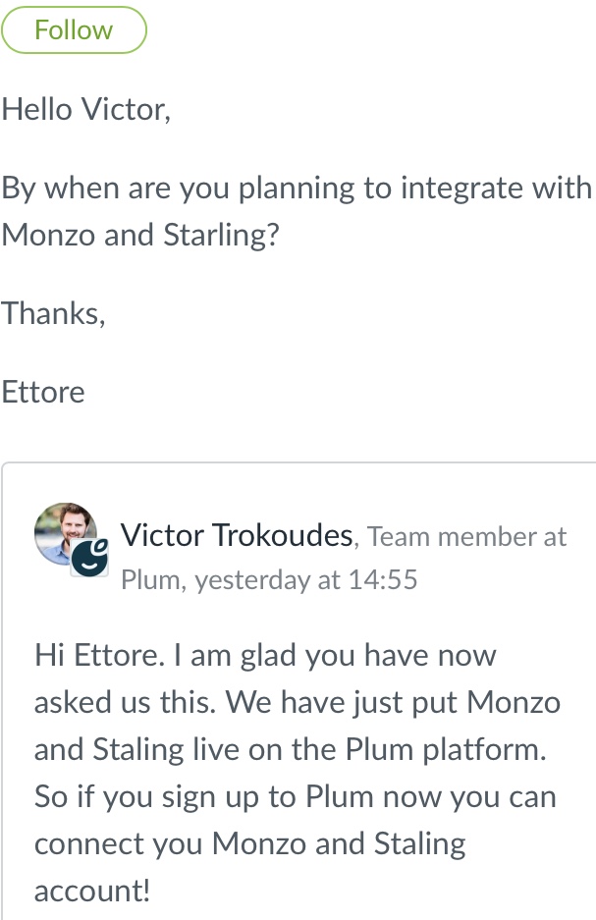Viewport: 596px width, 920px height.
Task: Select the "Hello Victor," greeting line
Action: (86, 109)
